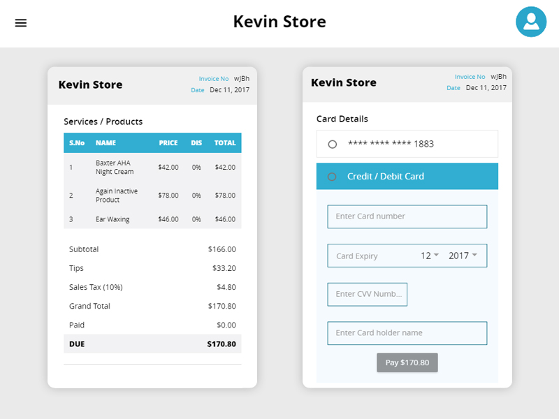This screenshot has width=559, height=419.
Task: Click the Kevin Store page title
Action: click(x=279, y=22)
